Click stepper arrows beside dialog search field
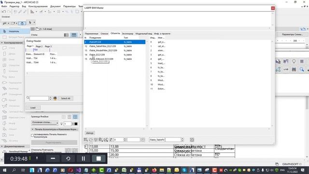309x174 pixels. tap(51, 98)
